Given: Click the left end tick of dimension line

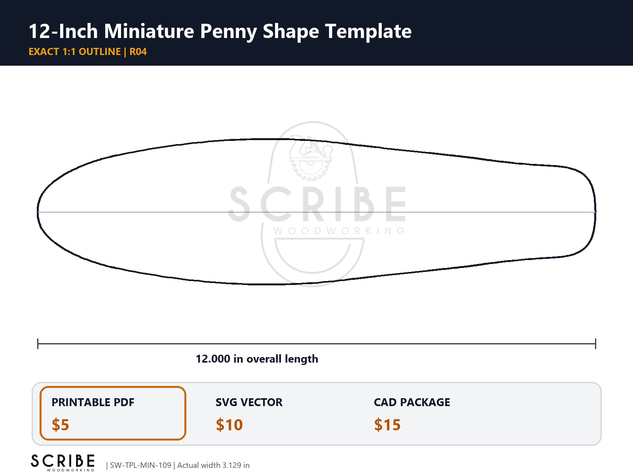Looking at the screenshot, I should pyautogui.click(x=38, y=344).
